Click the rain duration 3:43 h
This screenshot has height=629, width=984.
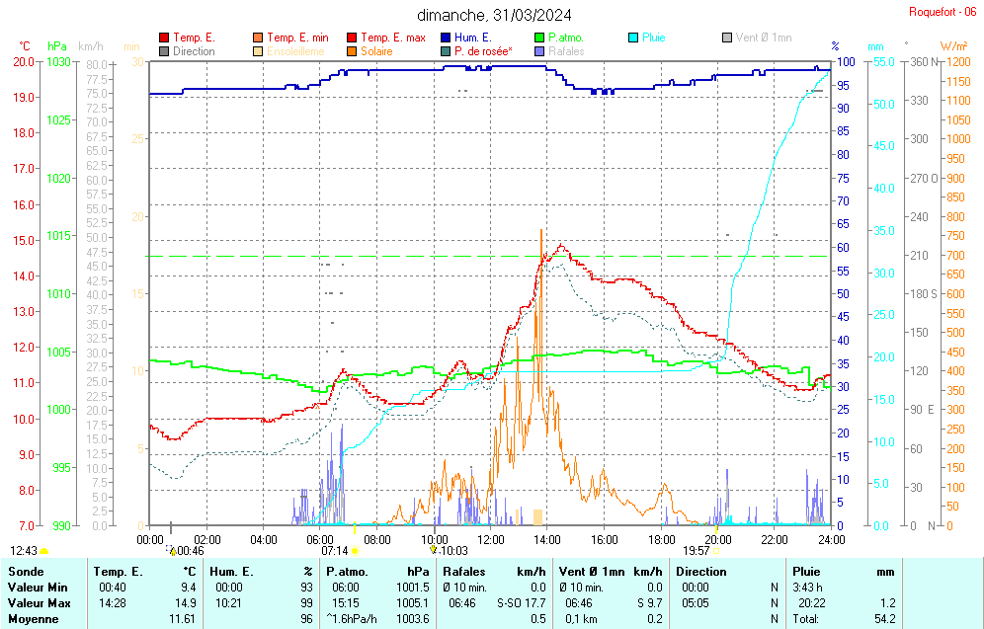coord(808,588)
